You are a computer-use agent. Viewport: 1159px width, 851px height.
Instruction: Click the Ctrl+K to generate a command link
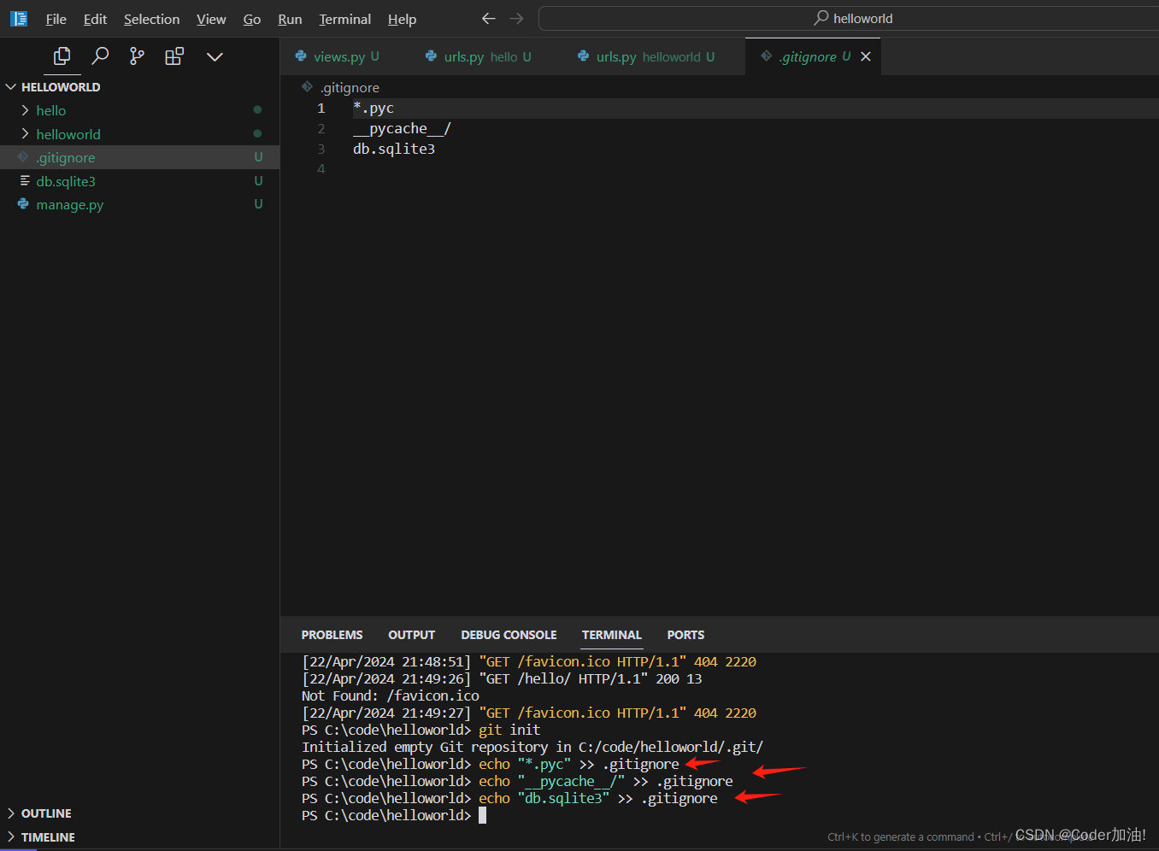900,836
